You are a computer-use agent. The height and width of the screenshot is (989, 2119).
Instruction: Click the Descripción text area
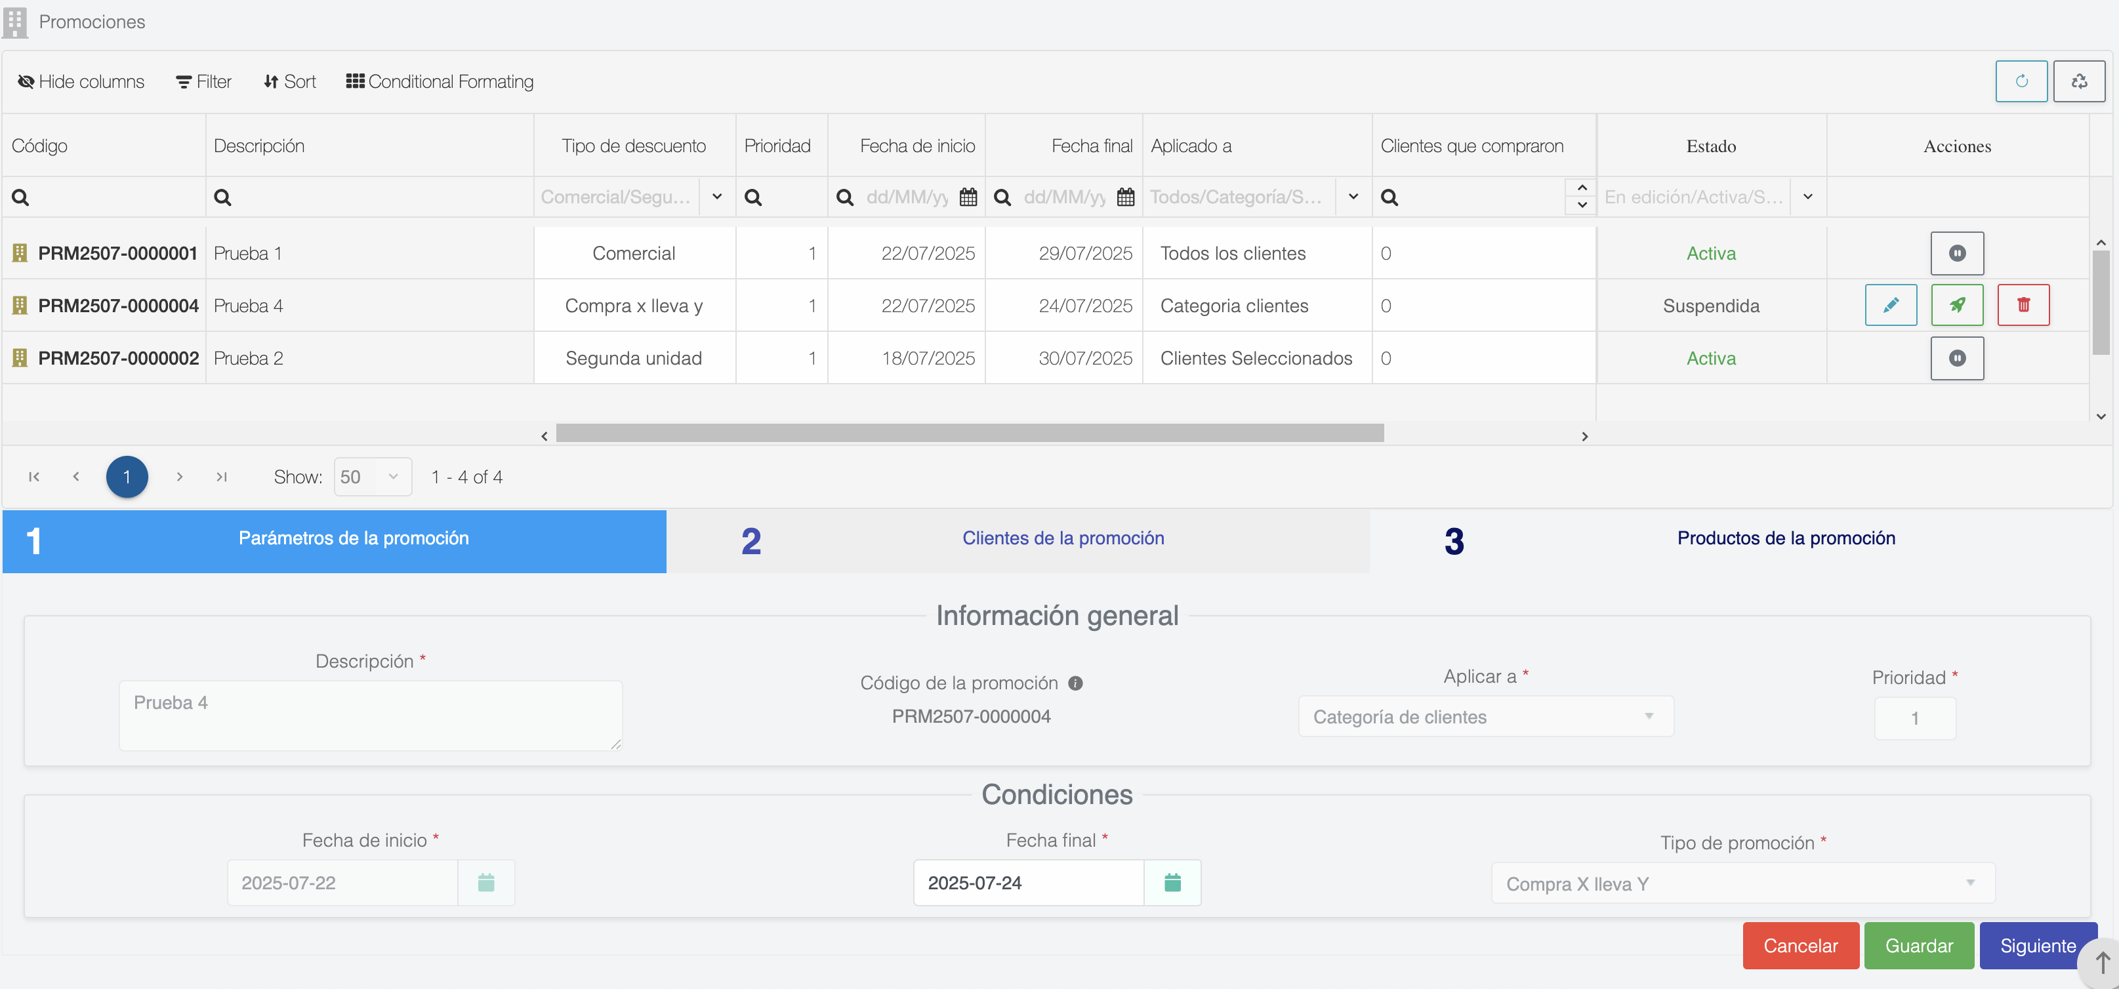370,716
